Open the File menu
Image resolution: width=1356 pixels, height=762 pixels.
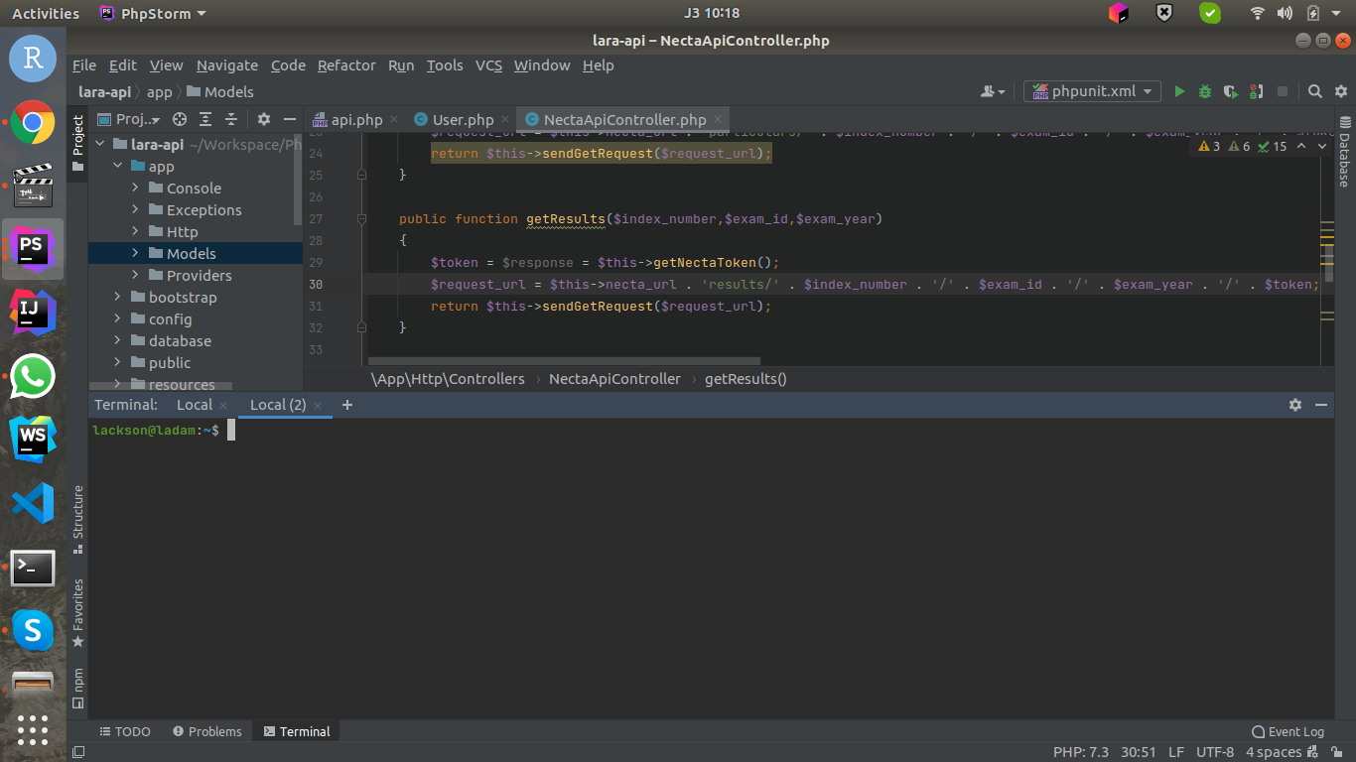coord(84,65)
